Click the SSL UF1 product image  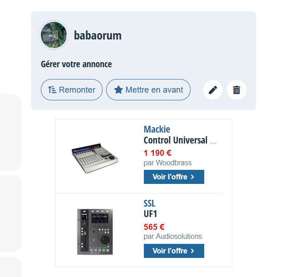[95, 232]
